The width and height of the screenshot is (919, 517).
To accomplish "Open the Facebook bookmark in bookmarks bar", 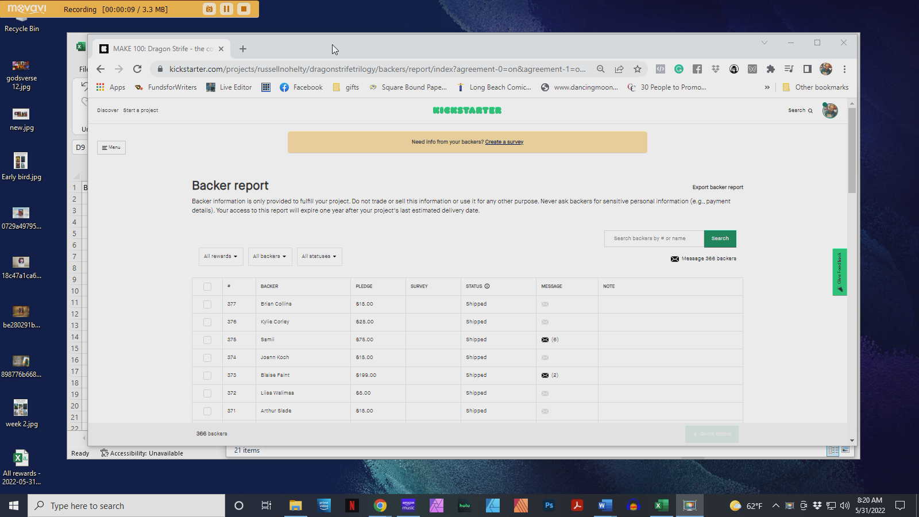I will pyautogui.click(x=301, y=87).
